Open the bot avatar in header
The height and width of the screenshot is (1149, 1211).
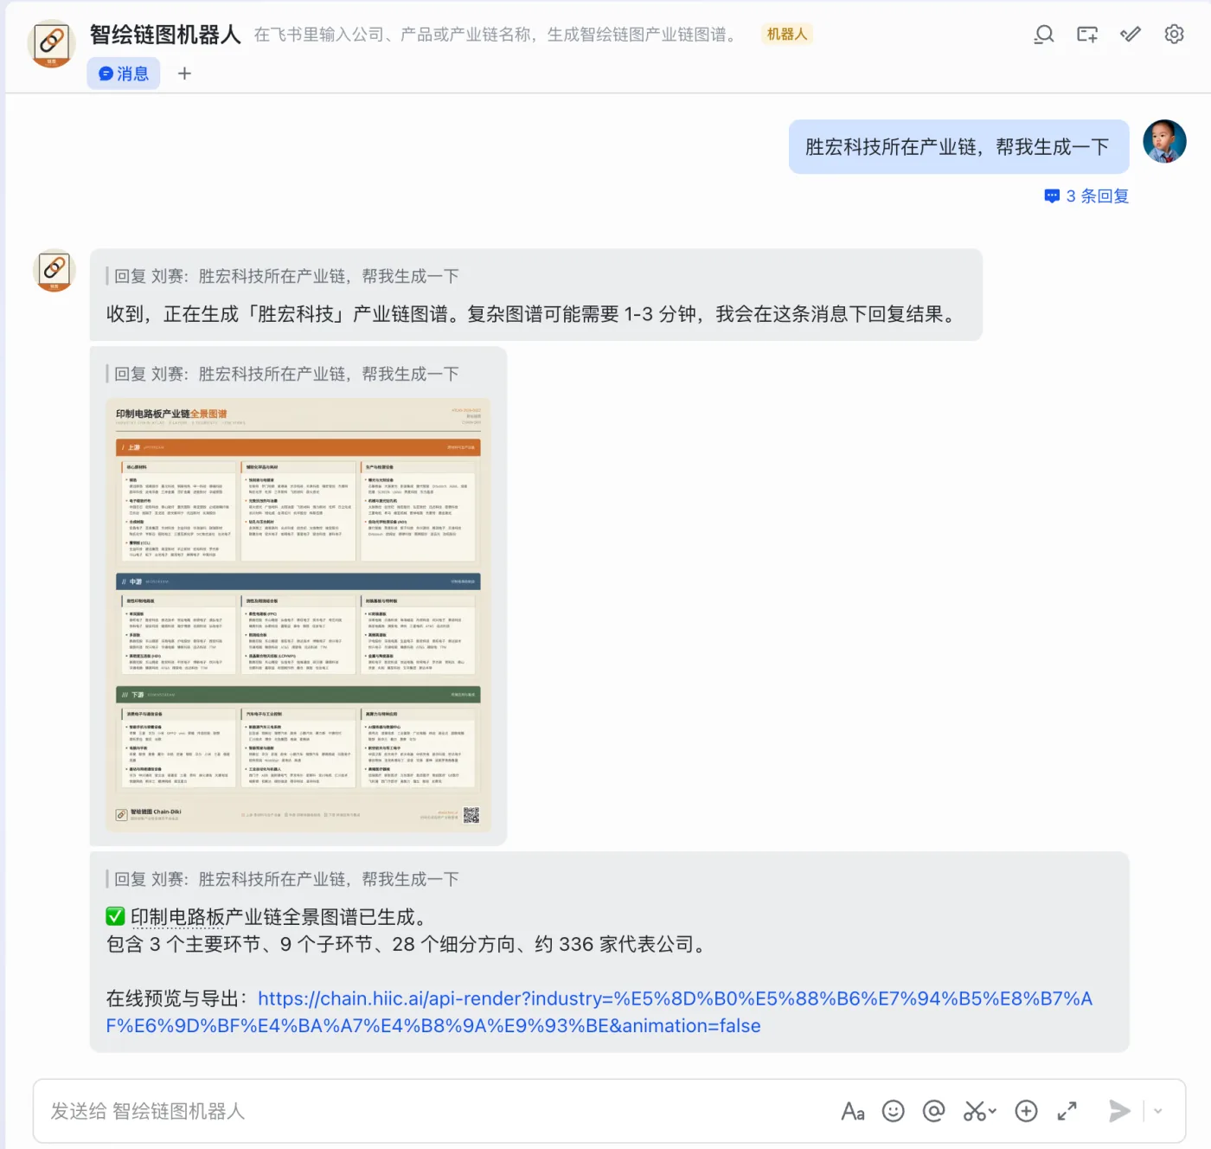tap(51, 43)
